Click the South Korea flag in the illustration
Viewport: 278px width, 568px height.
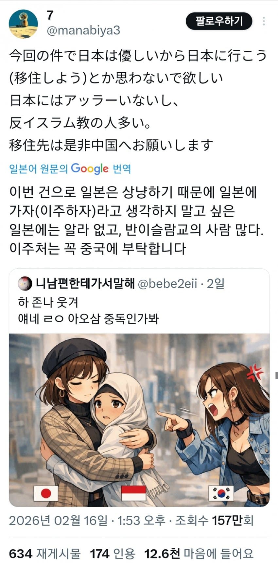[x=221, y=494]
